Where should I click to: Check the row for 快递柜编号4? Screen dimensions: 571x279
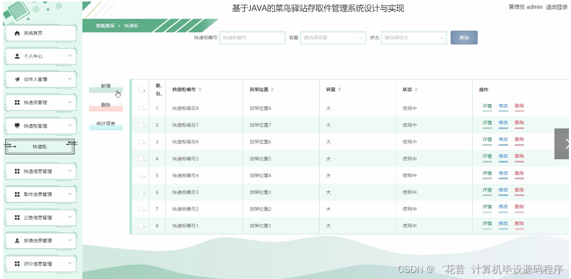click(141, 176)
